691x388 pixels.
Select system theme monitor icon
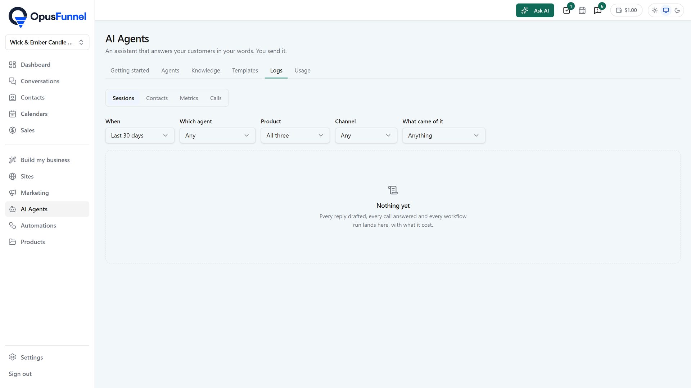(x=666, y=10)
